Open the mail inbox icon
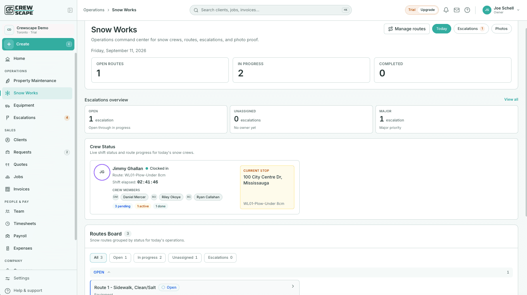Screen dimensions: 527x295 456,10
